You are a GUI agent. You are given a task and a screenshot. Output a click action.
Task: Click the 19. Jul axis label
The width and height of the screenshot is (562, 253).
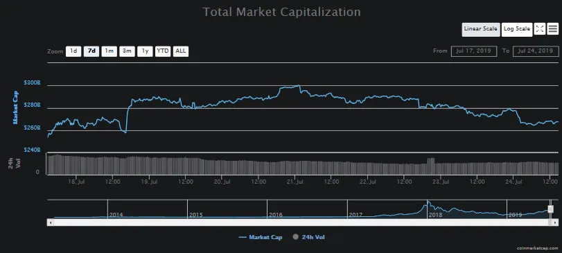(x=149, y=182)
